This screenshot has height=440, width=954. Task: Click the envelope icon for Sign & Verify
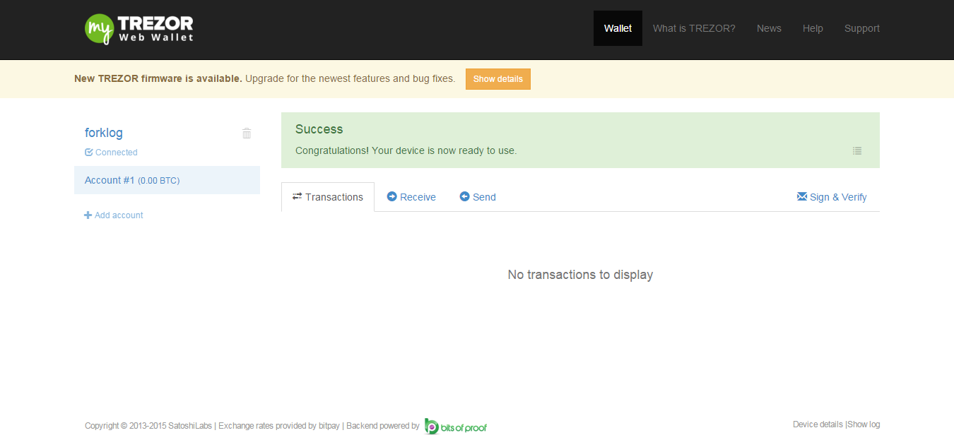click(x=801, y=196)
